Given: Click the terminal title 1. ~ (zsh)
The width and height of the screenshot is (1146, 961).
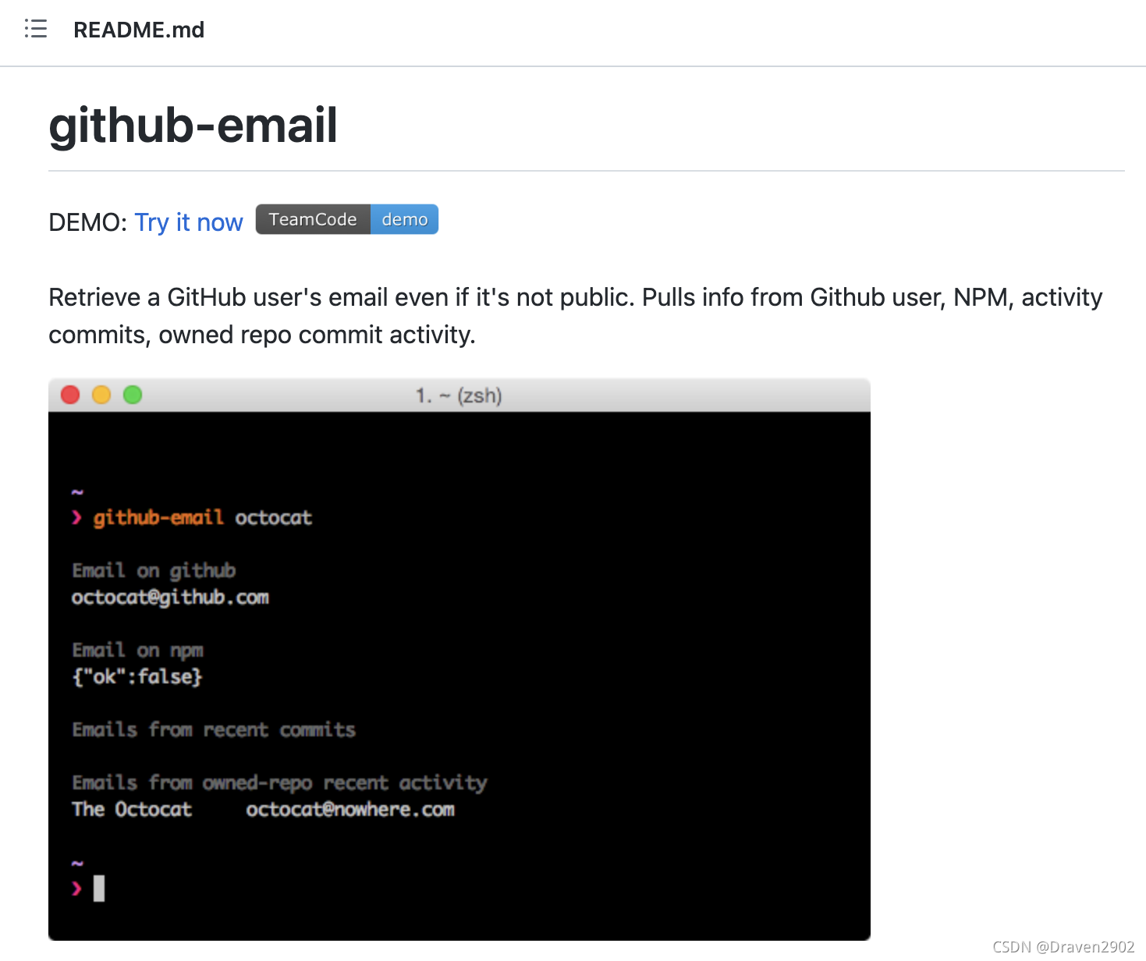Looking at the screenshot, I should [459, 395].
